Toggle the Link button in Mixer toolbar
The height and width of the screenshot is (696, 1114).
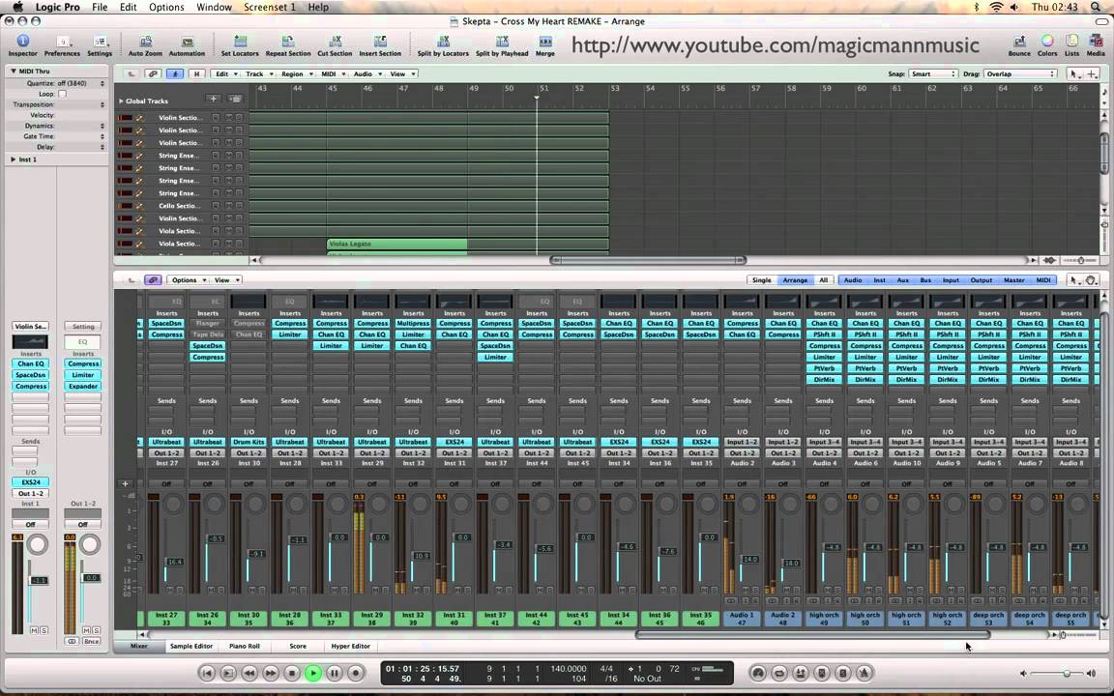tap(153, 279)
